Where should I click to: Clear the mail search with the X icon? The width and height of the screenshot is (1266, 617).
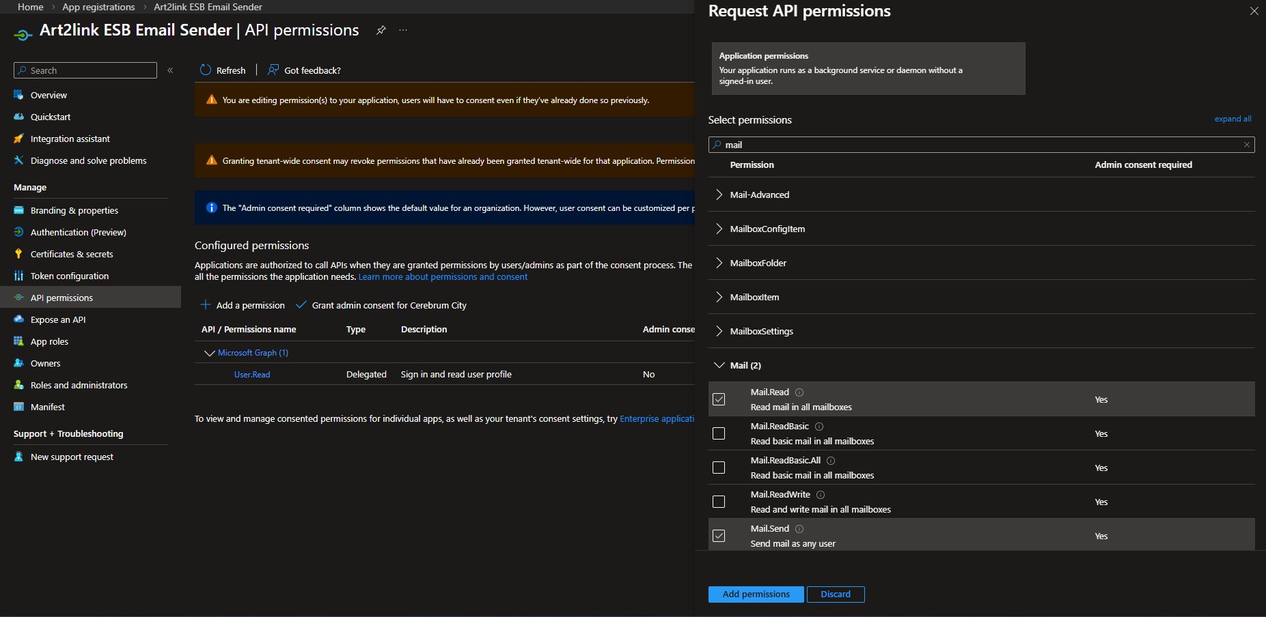pyautogui.click(x=1247, y=145)
